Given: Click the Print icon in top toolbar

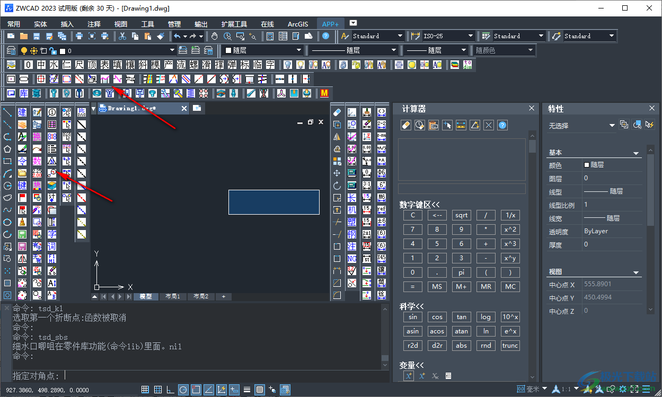Looking at the screenshot, I should [x=79, y=36].
